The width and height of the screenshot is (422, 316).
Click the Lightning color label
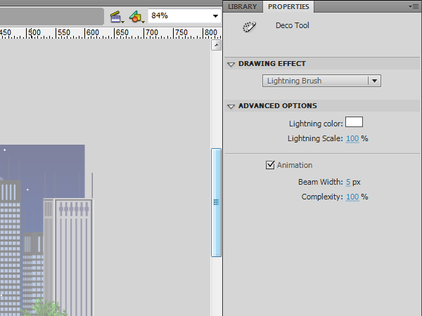[x=316, y=124]
